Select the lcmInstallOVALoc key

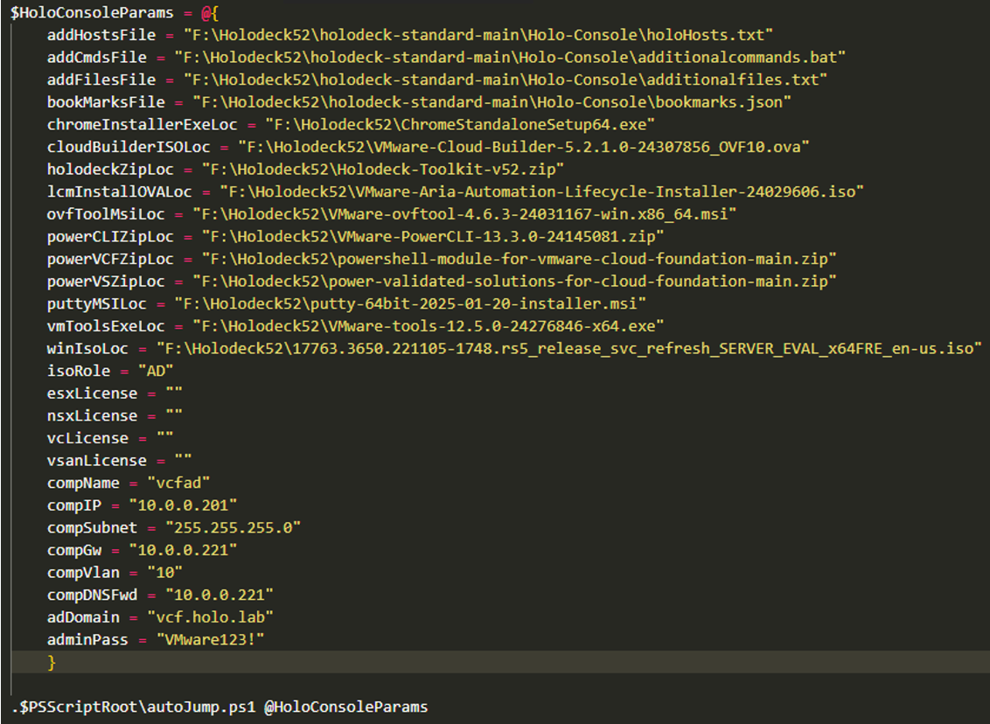point(119,191)
